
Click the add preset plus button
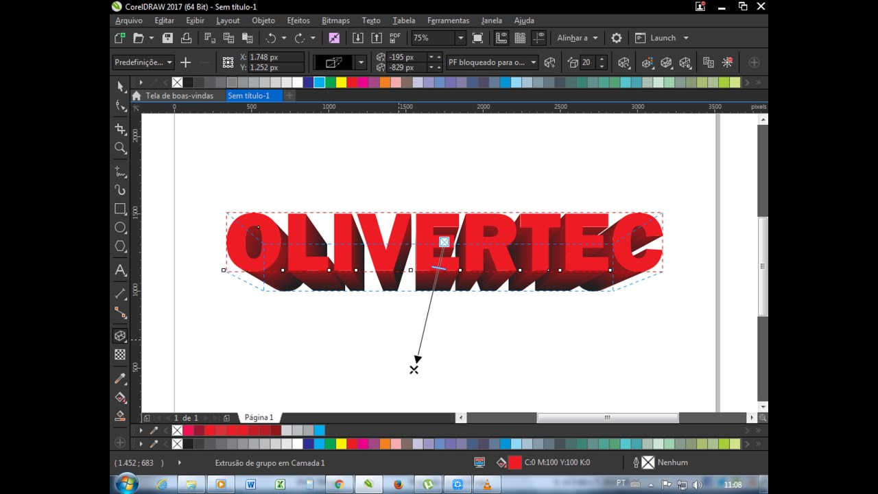185,62
